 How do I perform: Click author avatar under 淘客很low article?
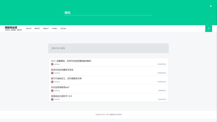[x=52, y=91]
